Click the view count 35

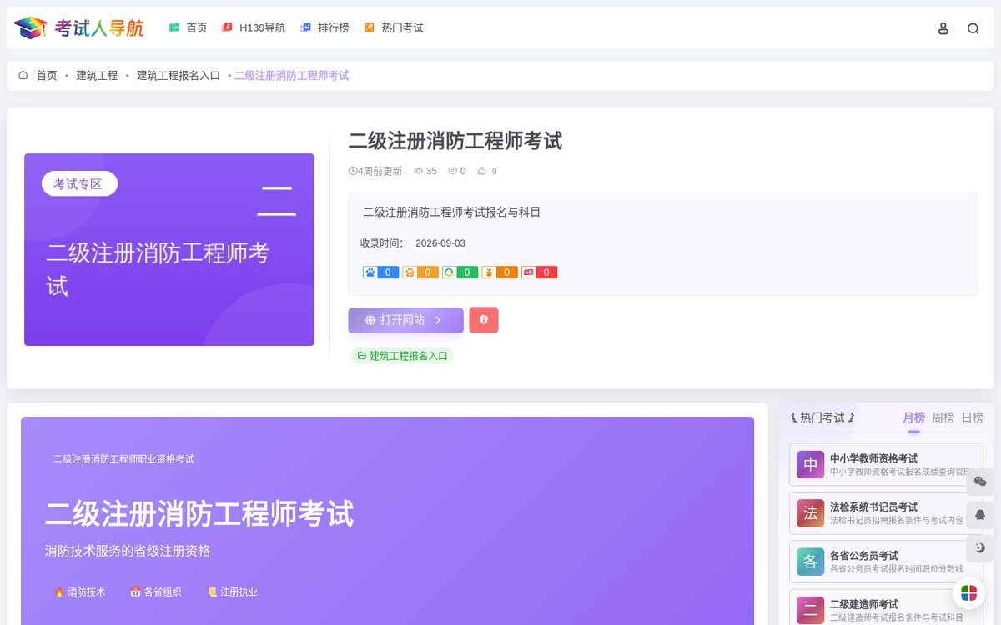(425, 171)
